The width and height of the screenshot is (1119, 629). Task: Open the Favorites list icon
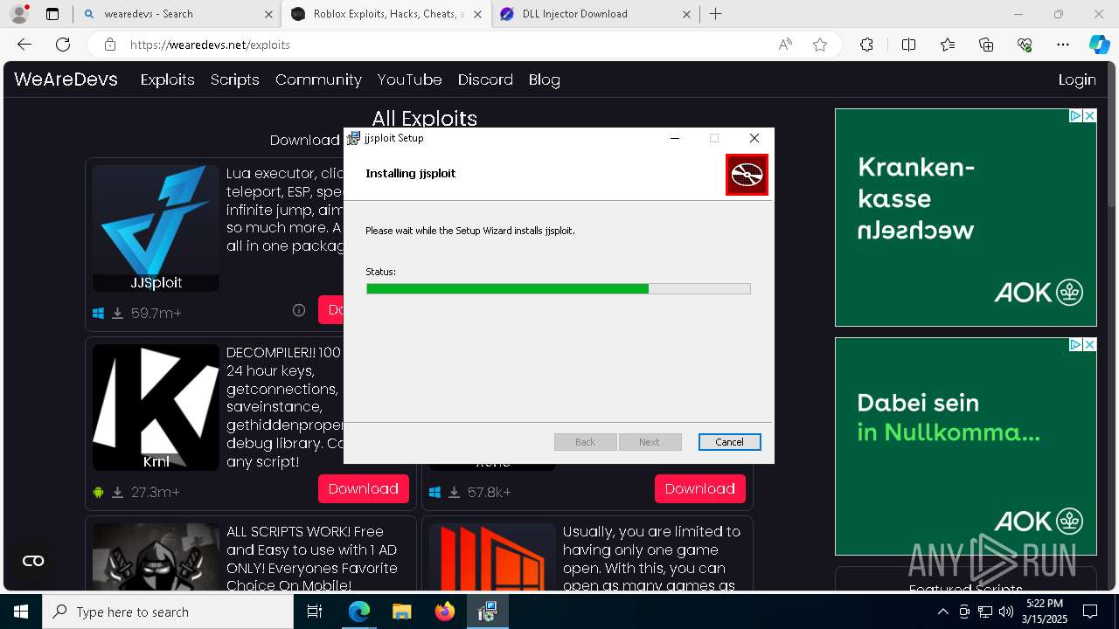tap(948, 45)
